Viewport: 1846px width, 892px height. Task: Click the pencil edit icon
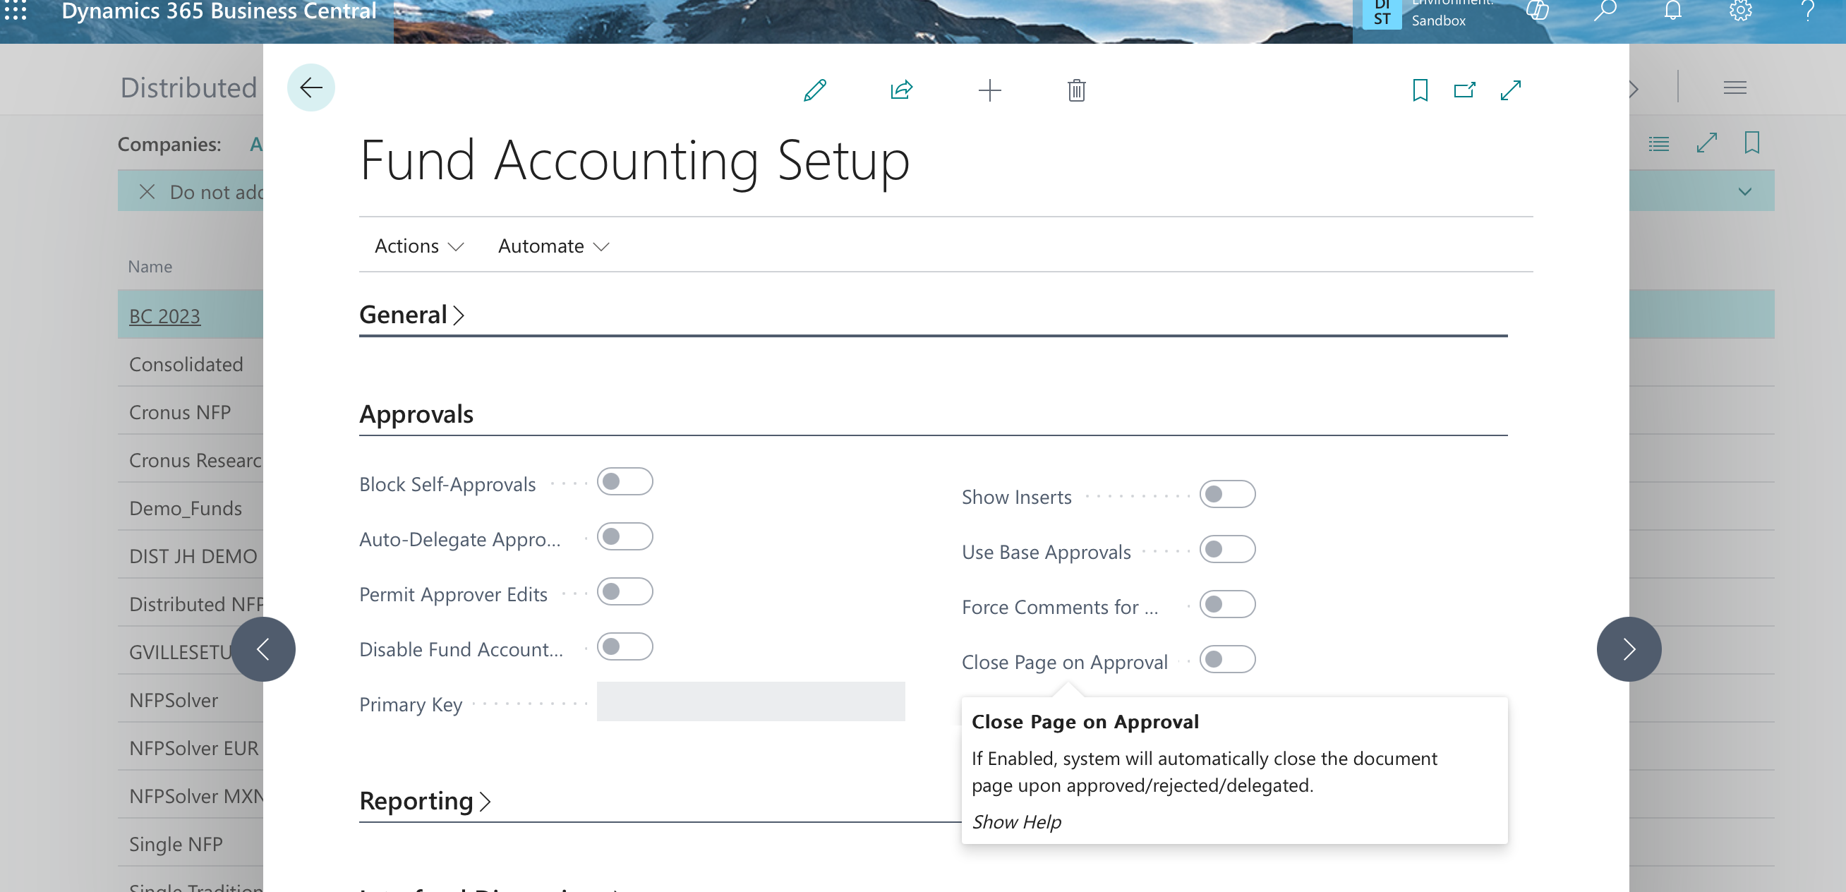pyautogui.click(x=815, y=90)
